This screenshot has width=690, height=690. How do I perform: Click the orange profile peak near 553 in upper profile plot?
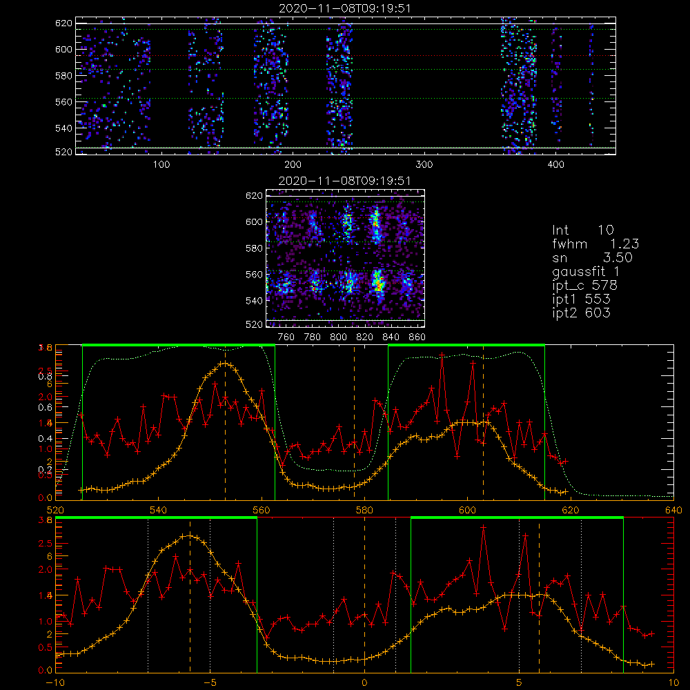coord(226,363)
